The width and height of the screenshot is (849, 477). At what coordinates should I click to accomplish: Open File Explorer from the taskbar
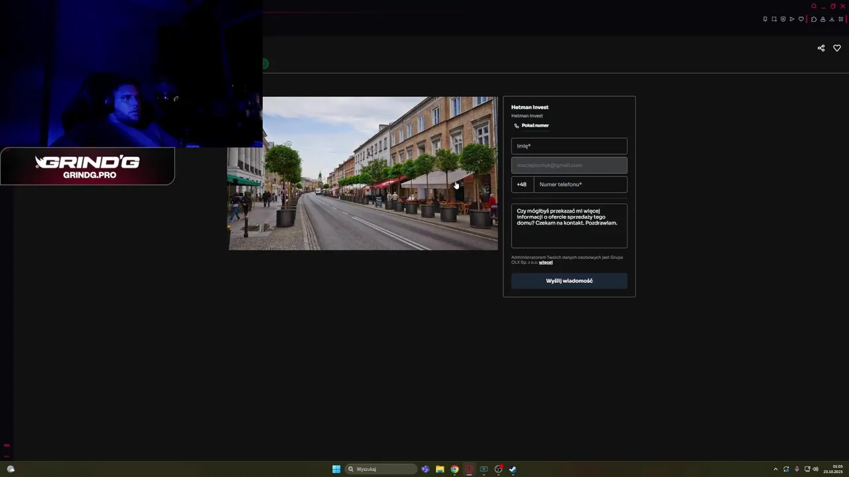coord(440,469)
